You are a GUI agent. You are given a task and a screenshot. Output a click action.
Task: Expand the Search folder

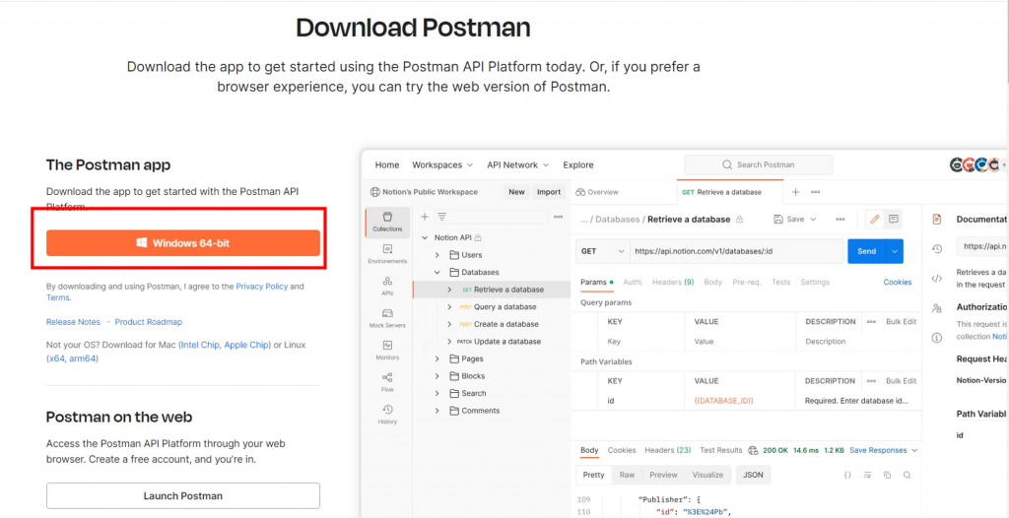[x=437, y=394]
